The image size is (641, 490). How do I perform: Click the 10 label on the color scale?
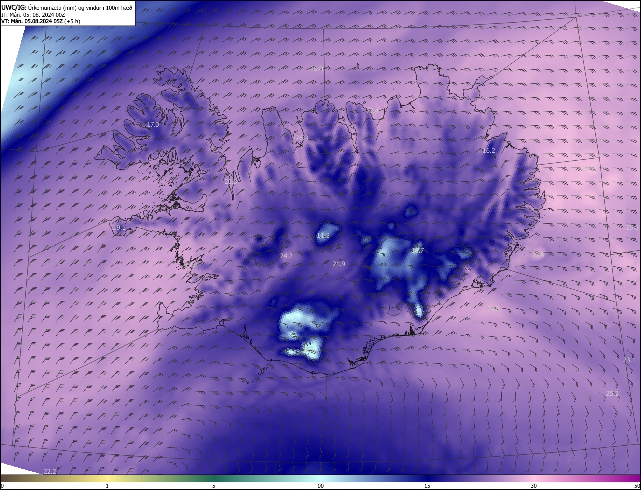point(320,486)
